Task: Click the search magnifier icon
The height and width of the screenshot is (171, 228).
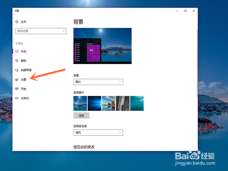Action: (64, 31)
